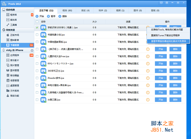Check the RPGバトモンマスター.ipa checkbox
The height and width of the screenshot is (139, 191).
37,64
